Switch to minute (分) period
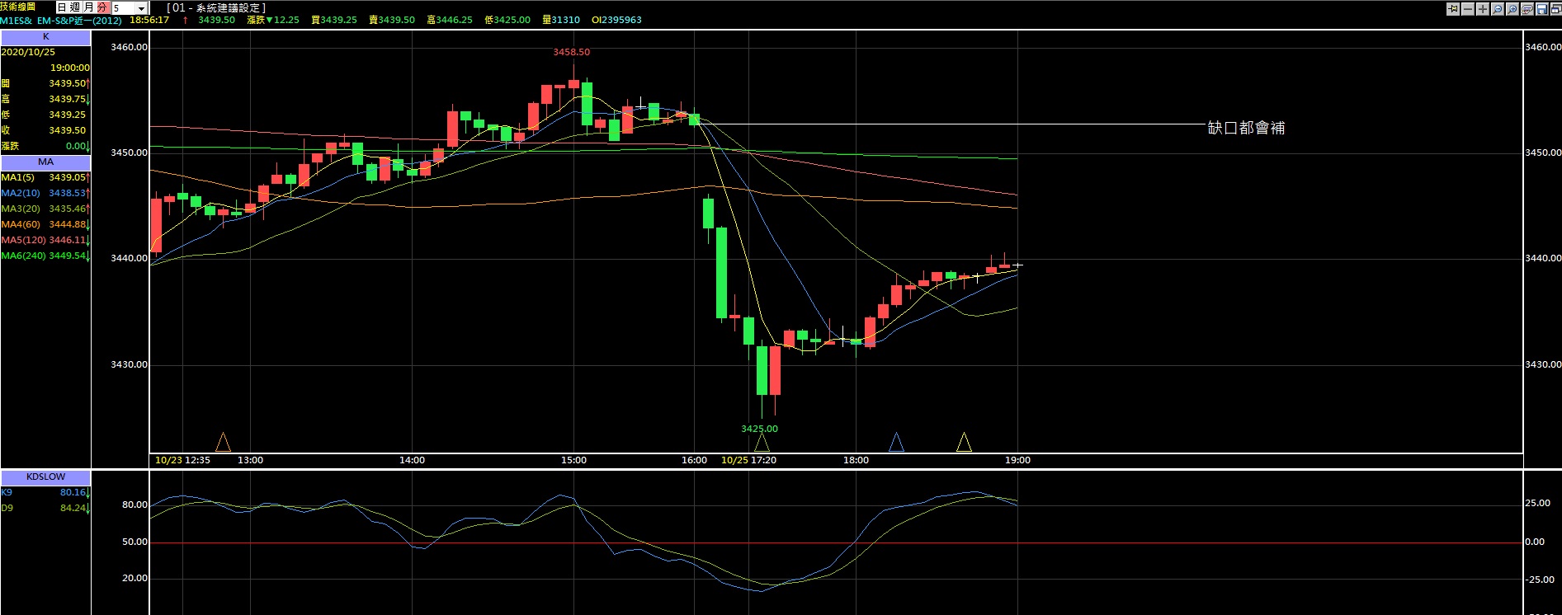 [102, 7]
